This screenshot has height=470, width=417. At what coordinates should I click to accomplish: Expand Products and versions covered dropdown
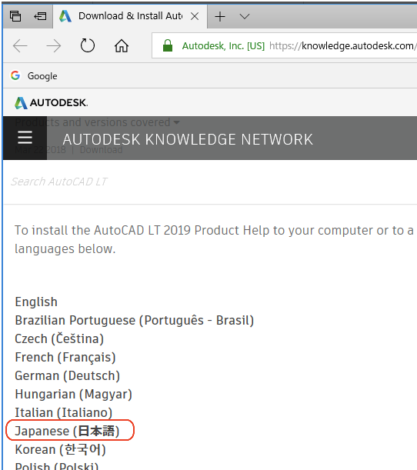[98, 122]
